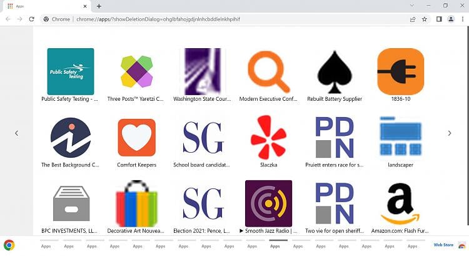The width and height of the screenshot is (469, 256).
Task: Open School board candidat... SG icon
Action: pyautogui.click(x=203, y=138)
